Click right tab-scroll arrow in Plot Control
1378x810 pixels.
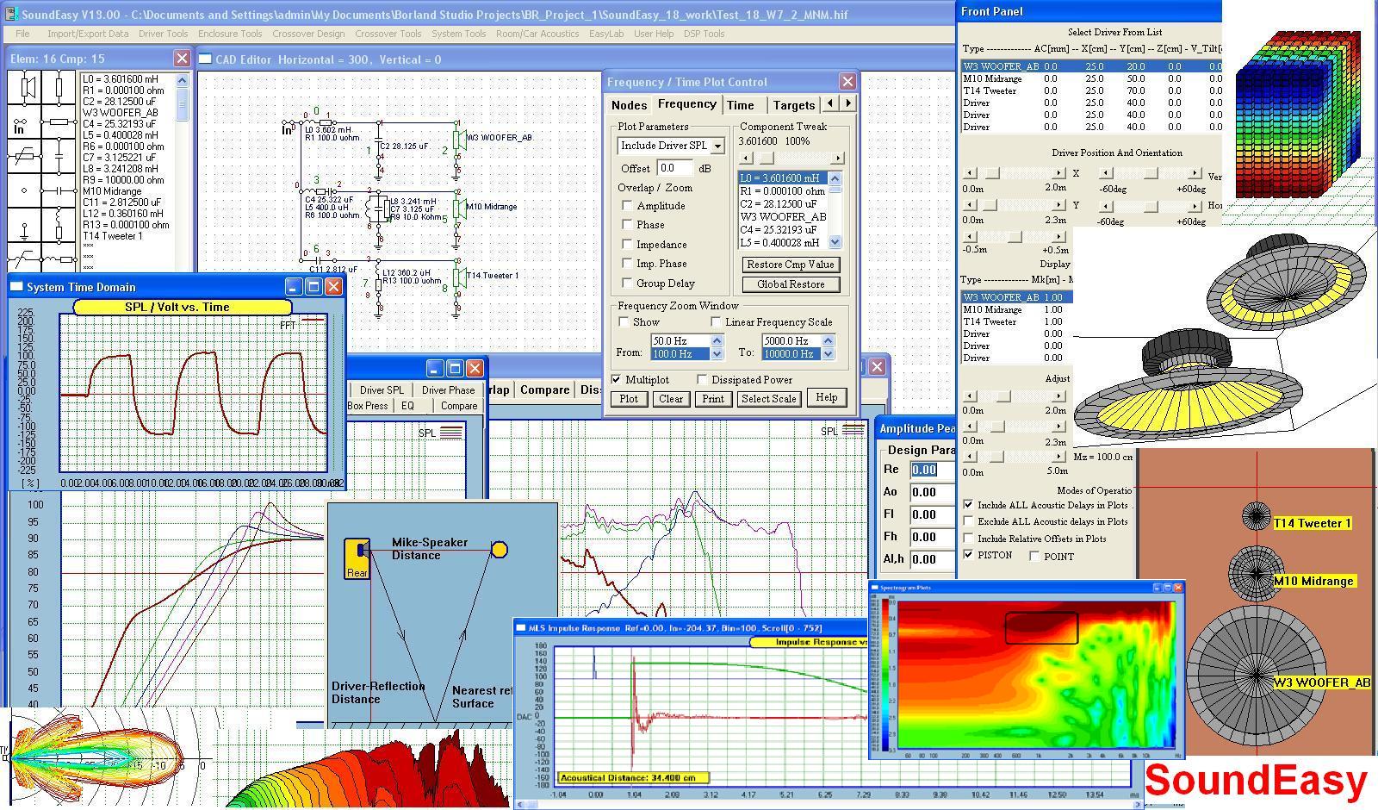coord(848,103)
